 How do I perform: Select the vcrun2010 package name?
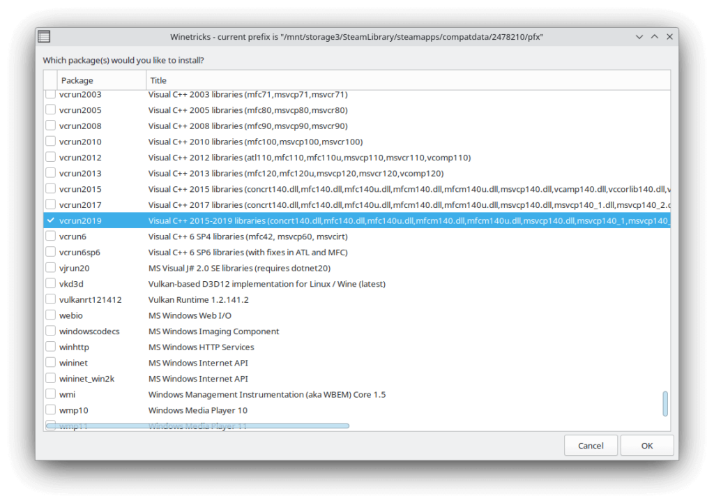80,142
